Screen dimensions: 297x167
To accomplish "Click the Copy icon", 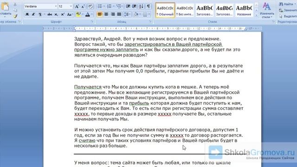I will point(15,10).
